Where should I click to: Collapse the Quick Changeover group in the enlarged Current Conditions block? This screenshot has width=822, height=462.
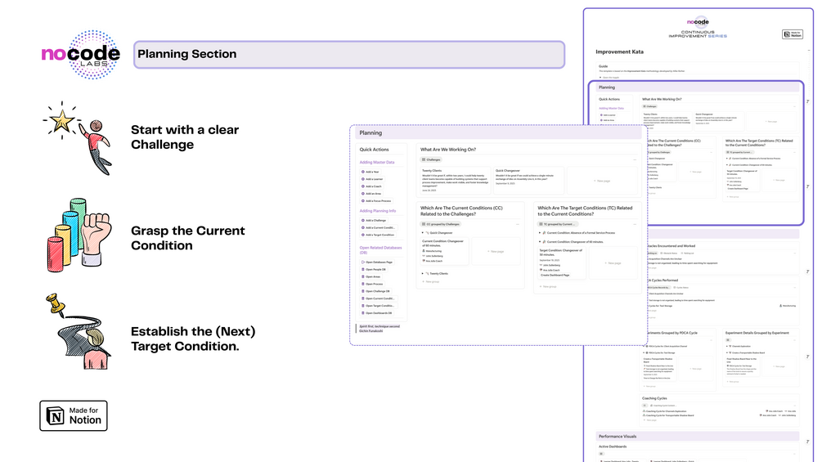pyautogui.click(x=423, y=233)
